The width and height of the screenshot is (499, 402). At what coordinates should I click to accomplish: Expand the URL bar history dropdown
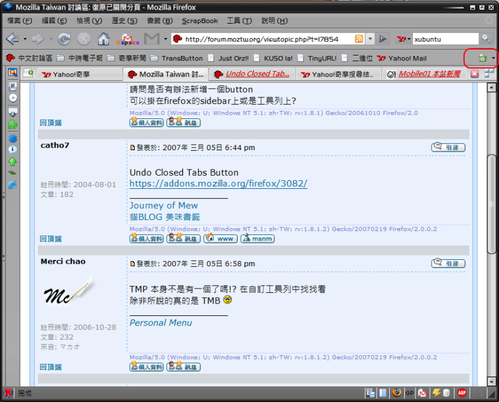tap(370, 39)
